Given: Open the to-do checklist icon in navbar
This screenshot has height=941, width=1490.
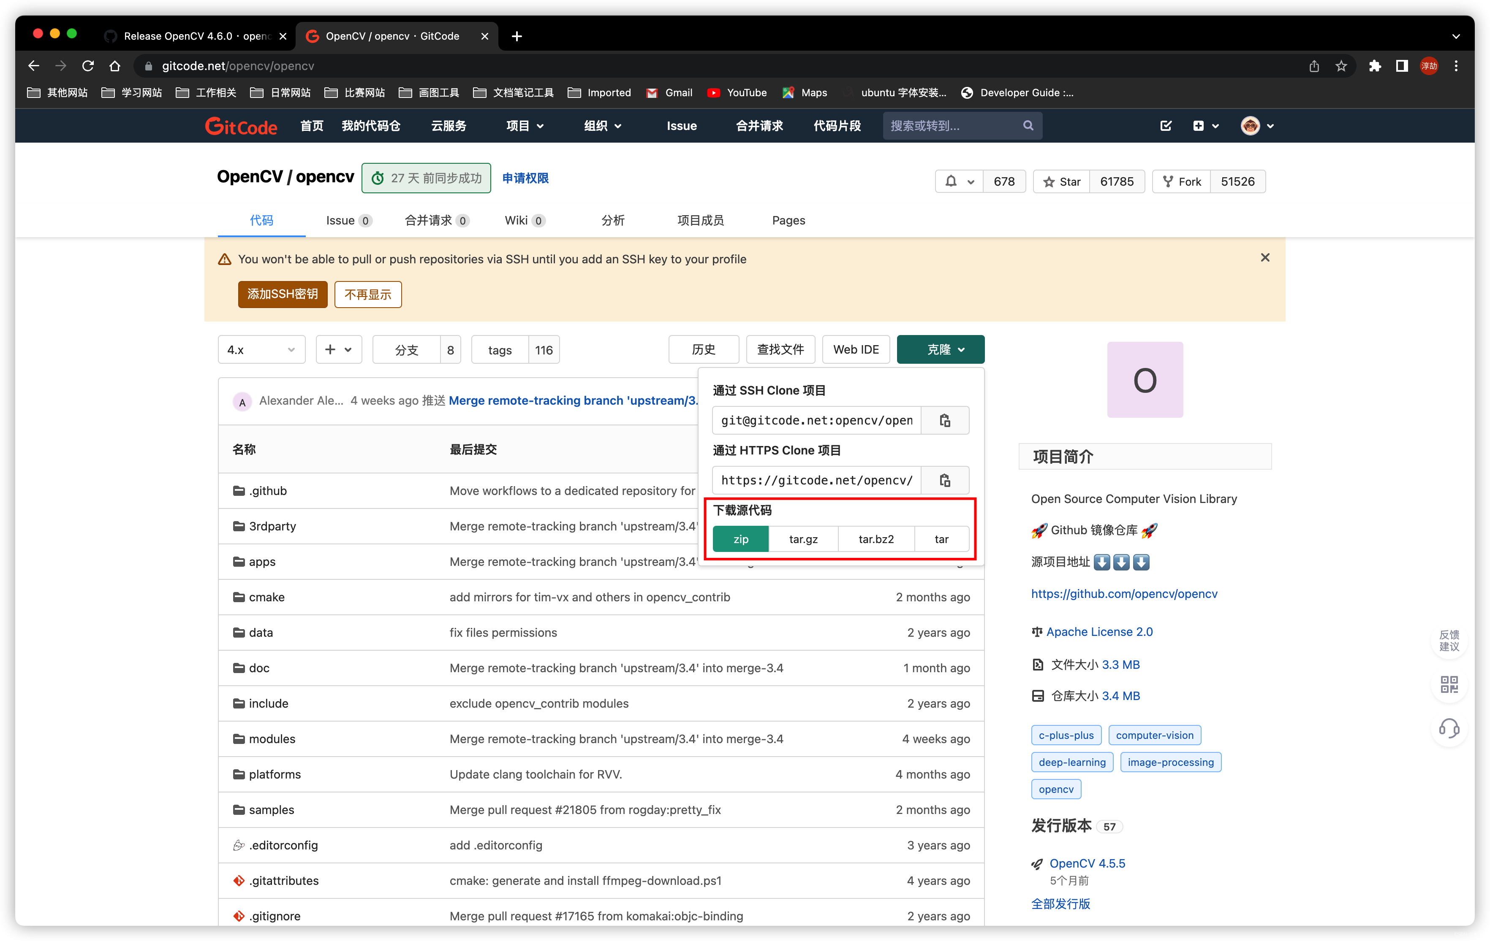Looking at the screenshot, I should pos(1166,125).
